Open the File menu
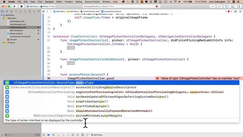The image size is (243, 137). [x=19, y=2]
